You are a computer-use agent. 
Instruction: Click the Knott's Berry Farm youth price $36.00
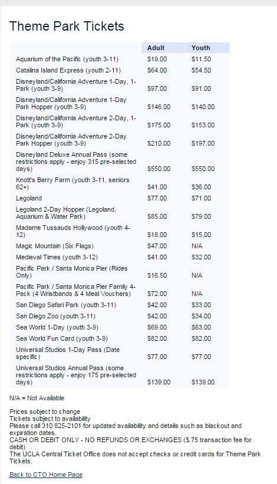point(201,187)
